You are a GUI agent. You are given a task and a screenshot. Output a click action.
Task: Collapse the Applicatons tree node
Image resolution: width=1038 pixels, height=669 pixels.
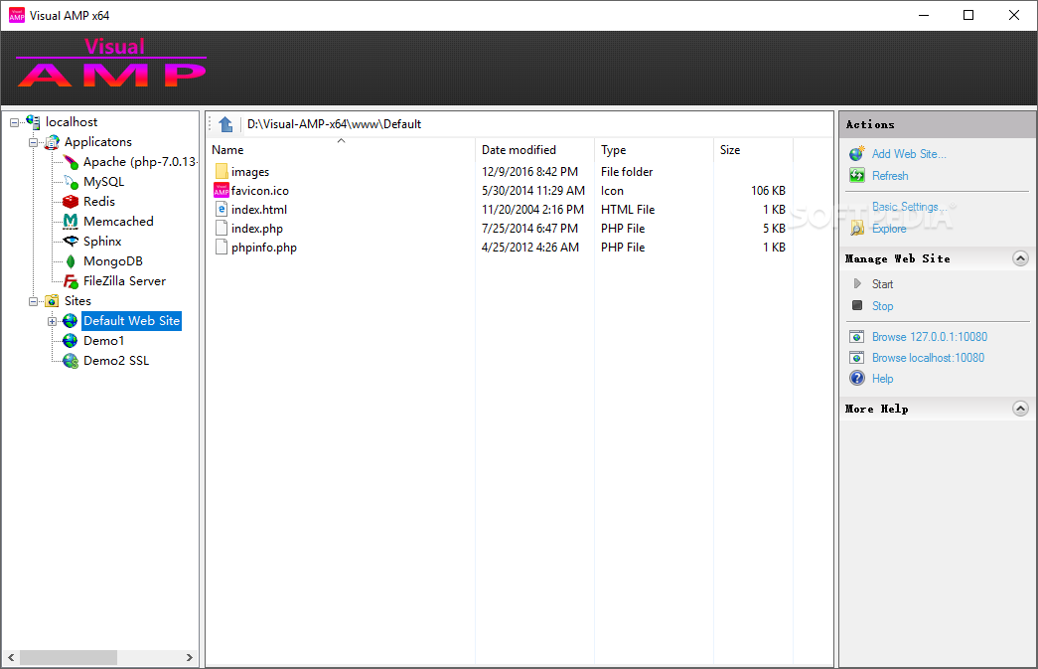point(33,142)
